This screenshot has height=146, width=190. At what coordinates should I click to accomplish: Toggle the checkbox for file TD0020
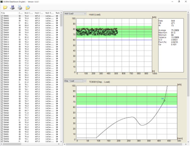tap(2, 61)
